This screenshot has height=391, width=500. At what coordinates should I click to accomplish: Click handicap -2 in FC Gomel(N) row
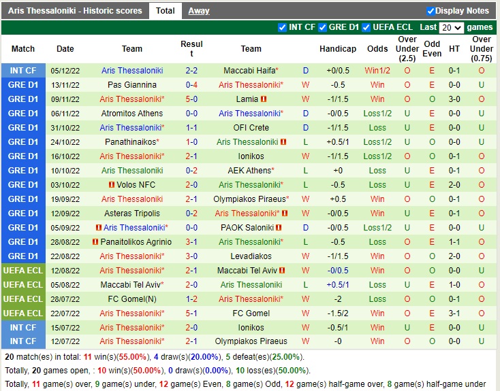click(338, 299)
